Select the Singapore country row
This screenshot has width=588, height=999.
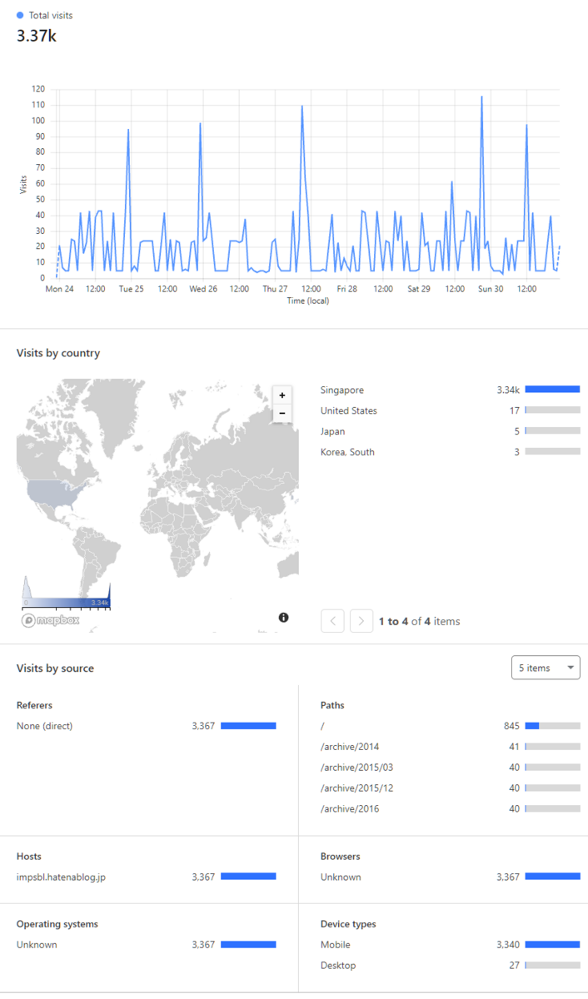(450, 390)
